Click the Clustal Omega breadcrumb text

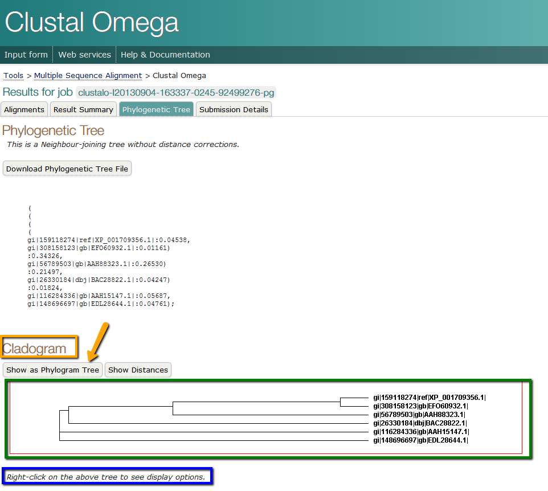coord(179,76)
